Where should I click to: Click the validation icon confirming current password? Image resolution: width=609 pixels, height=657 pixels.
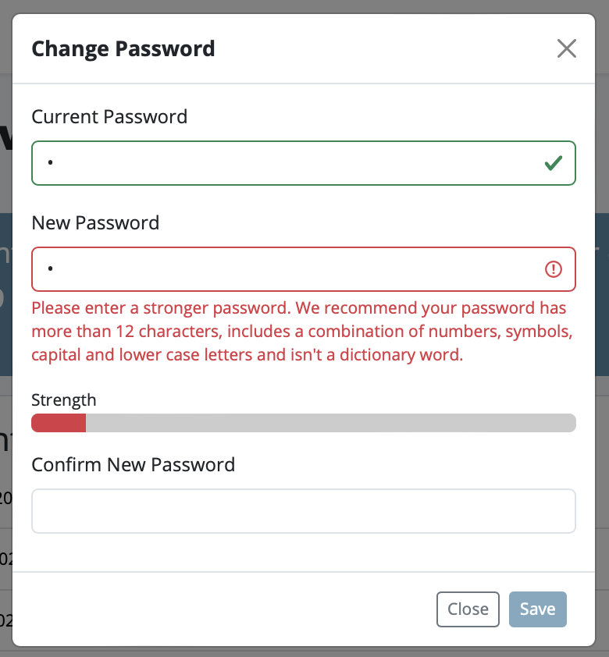[x=554, y=162]
